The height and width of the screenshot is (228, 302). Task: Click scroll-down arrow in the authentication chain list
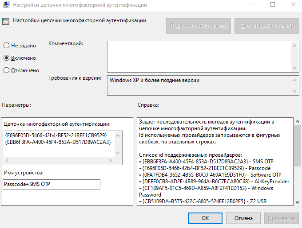(x=118, y=153)
